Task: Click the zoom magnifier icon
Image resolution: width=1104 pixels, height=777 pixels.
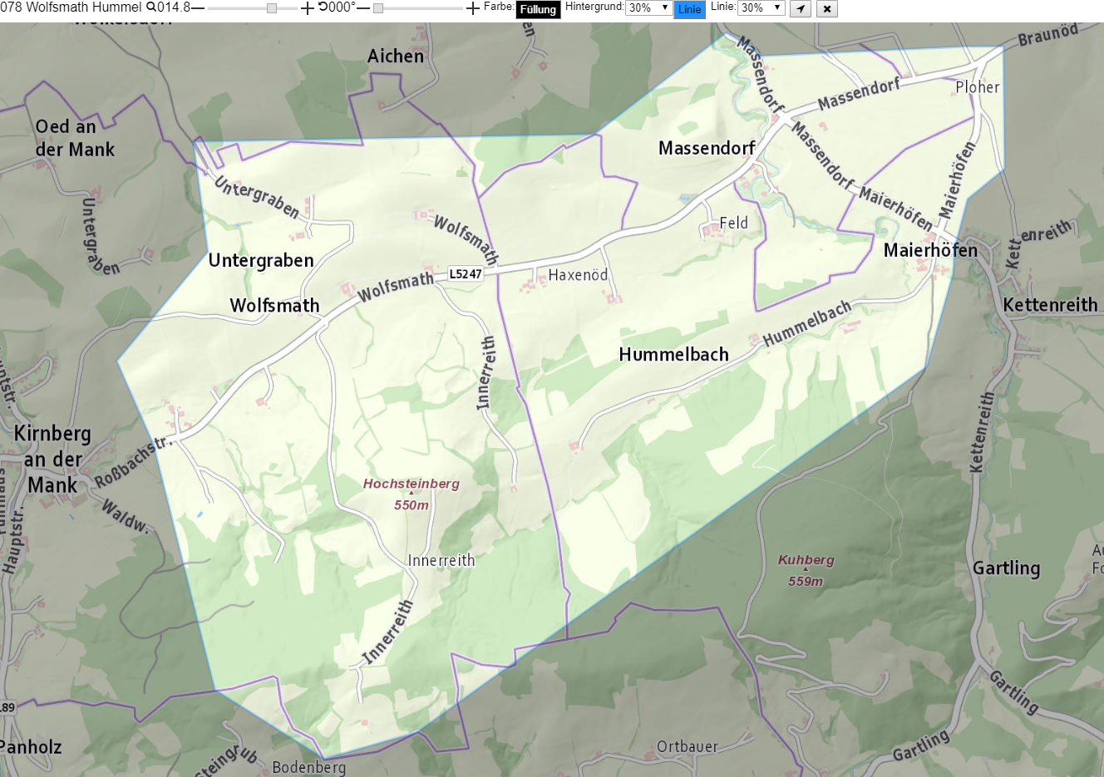Action: pyautogui.click(x=151, y=7)
